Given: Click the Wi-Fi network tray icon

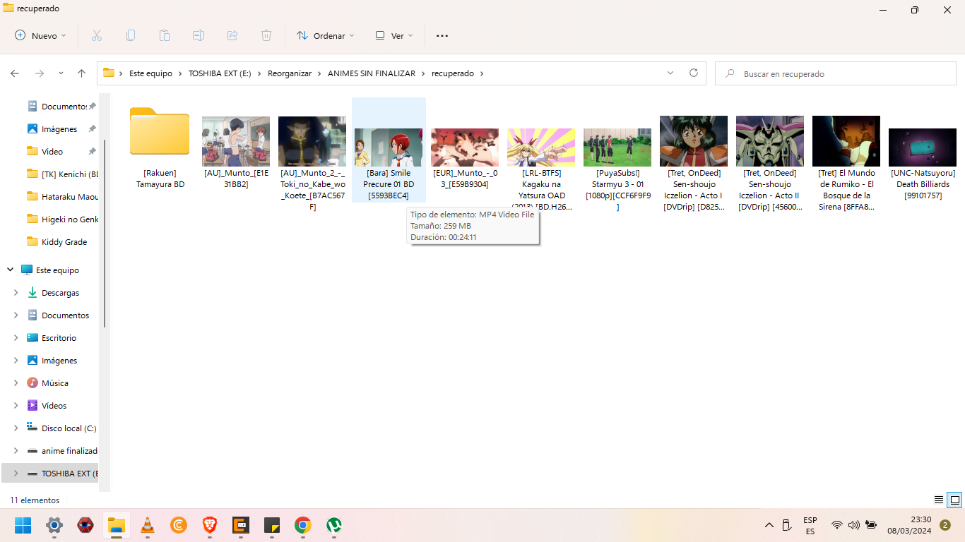Looking at the screenshot, I should coord(837,525).
